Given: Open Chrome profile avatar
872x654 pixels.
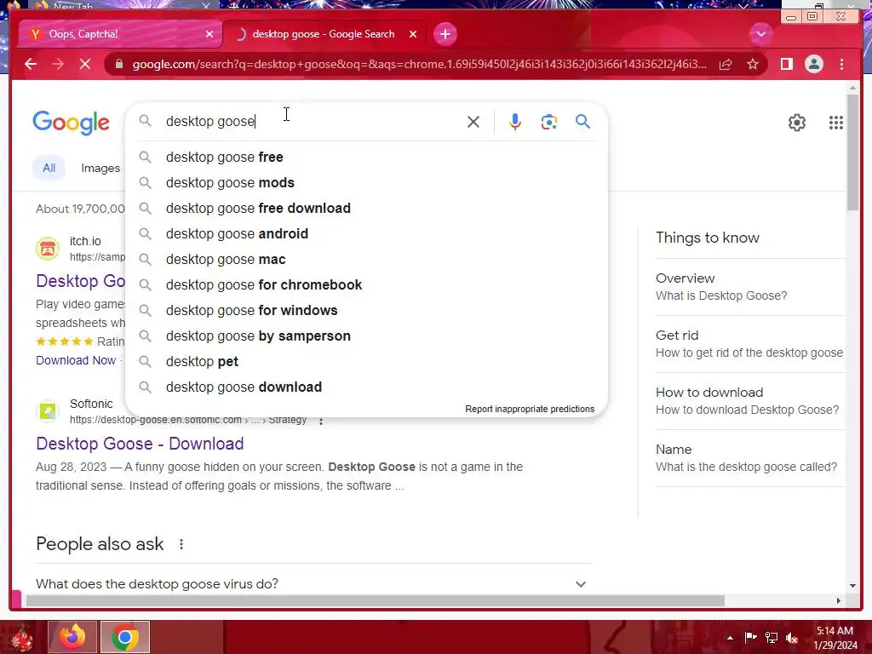Looking at the screenshot, I should click(814, 65).
